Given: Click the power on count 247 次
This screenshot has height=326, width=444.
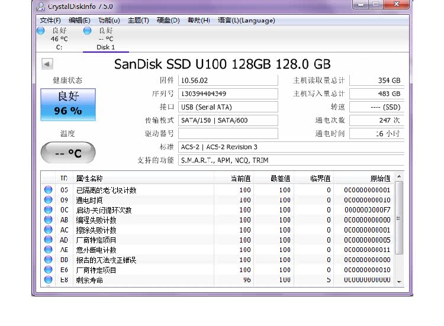Looking at the screenshot, I should click(x=377, y=120).
